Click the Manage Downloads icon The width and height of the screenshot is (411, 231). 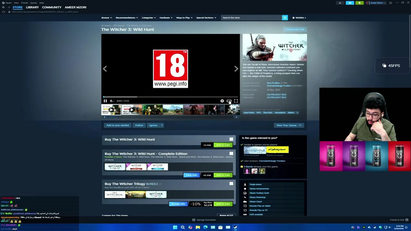click(x=194, y=220)
